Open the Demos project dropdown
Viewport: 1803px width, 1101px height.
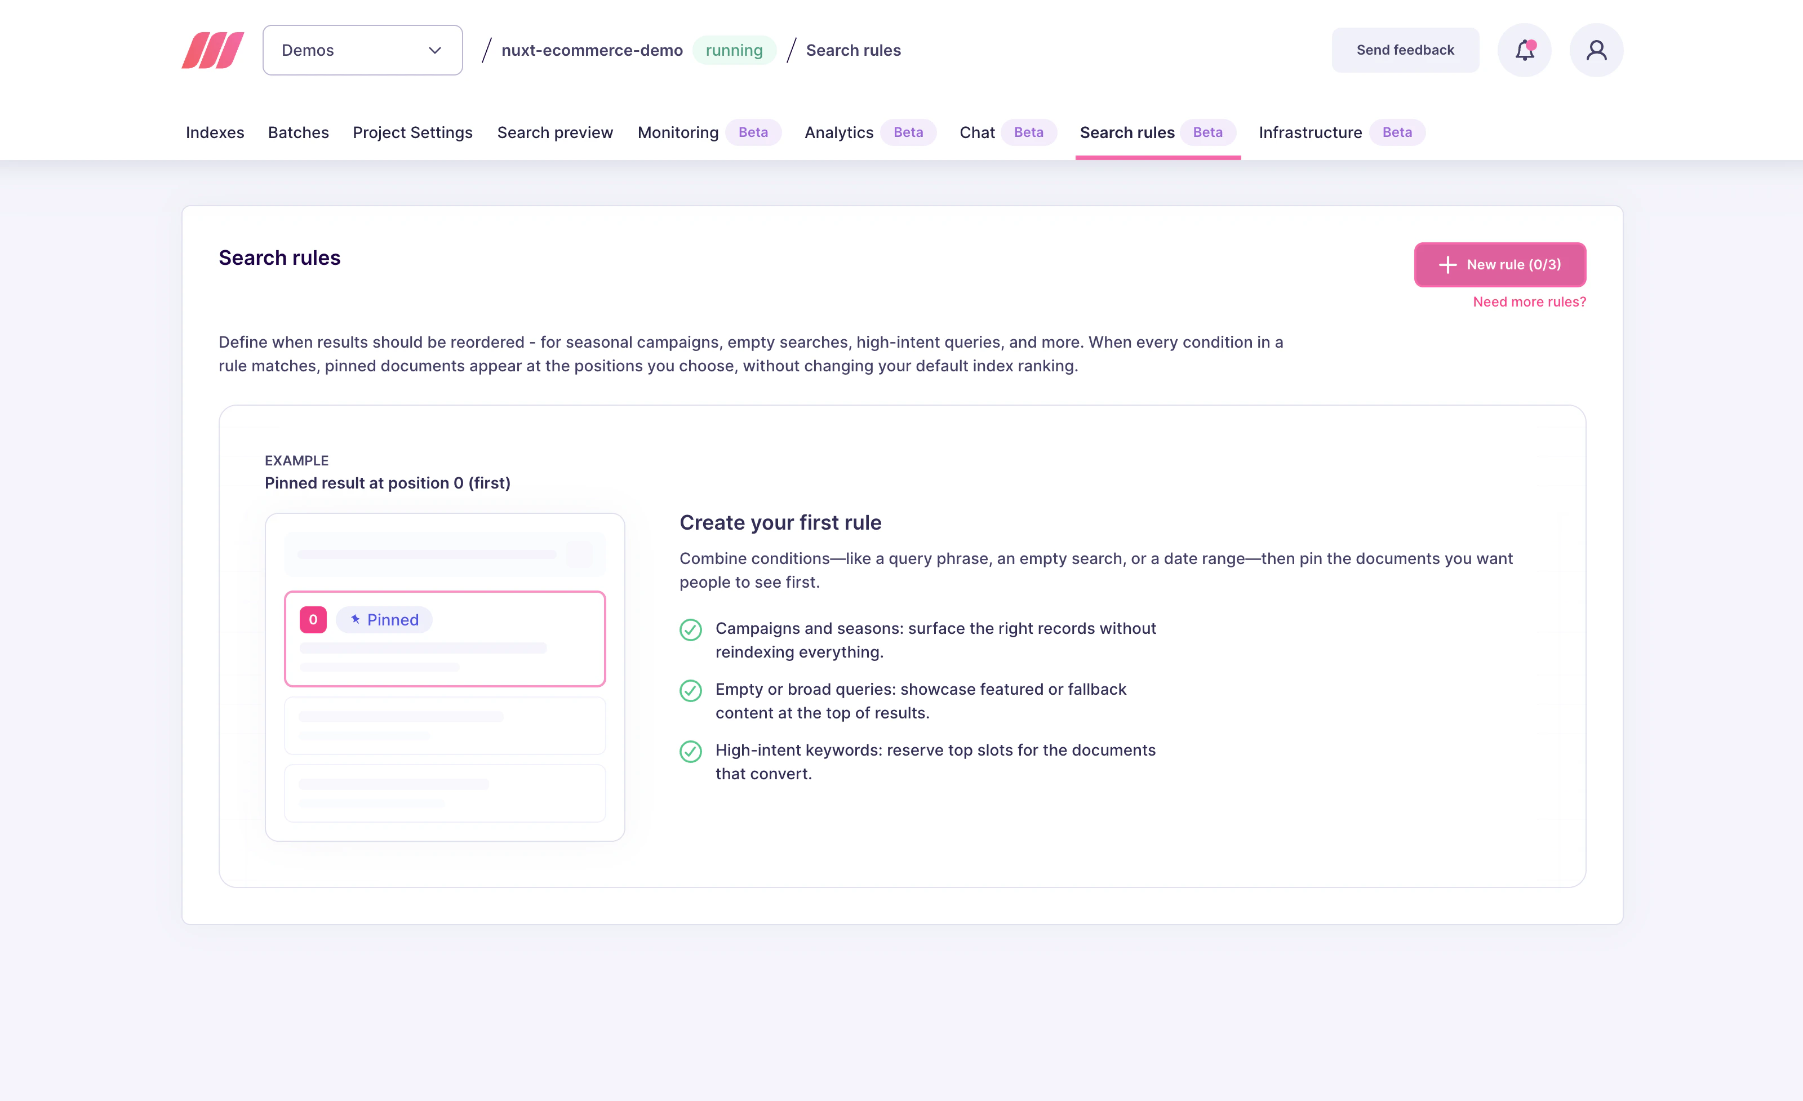pos(362,50)
